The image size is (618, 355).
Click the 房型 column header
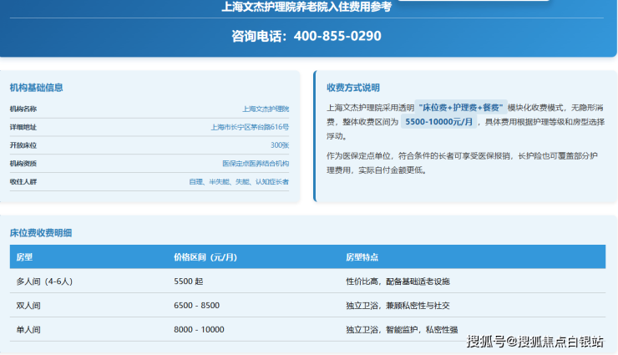point(24,257)
